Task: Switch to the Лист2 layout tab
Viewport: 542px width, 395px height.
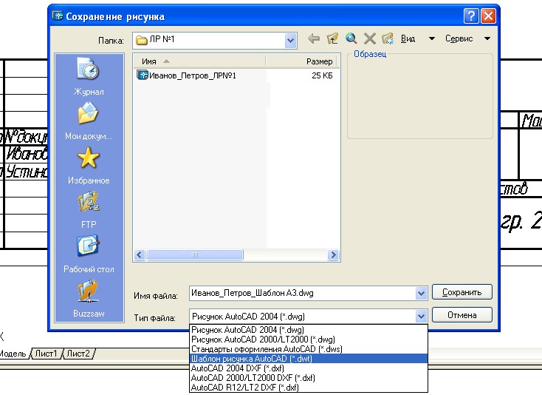Action: tap(78, 354)
